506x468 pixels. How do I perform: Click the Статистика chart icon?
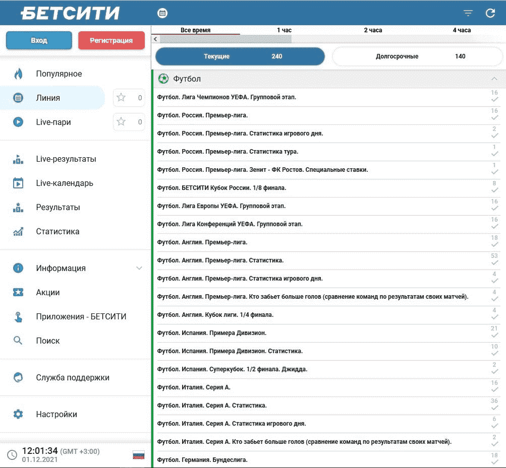coord(18,231)
